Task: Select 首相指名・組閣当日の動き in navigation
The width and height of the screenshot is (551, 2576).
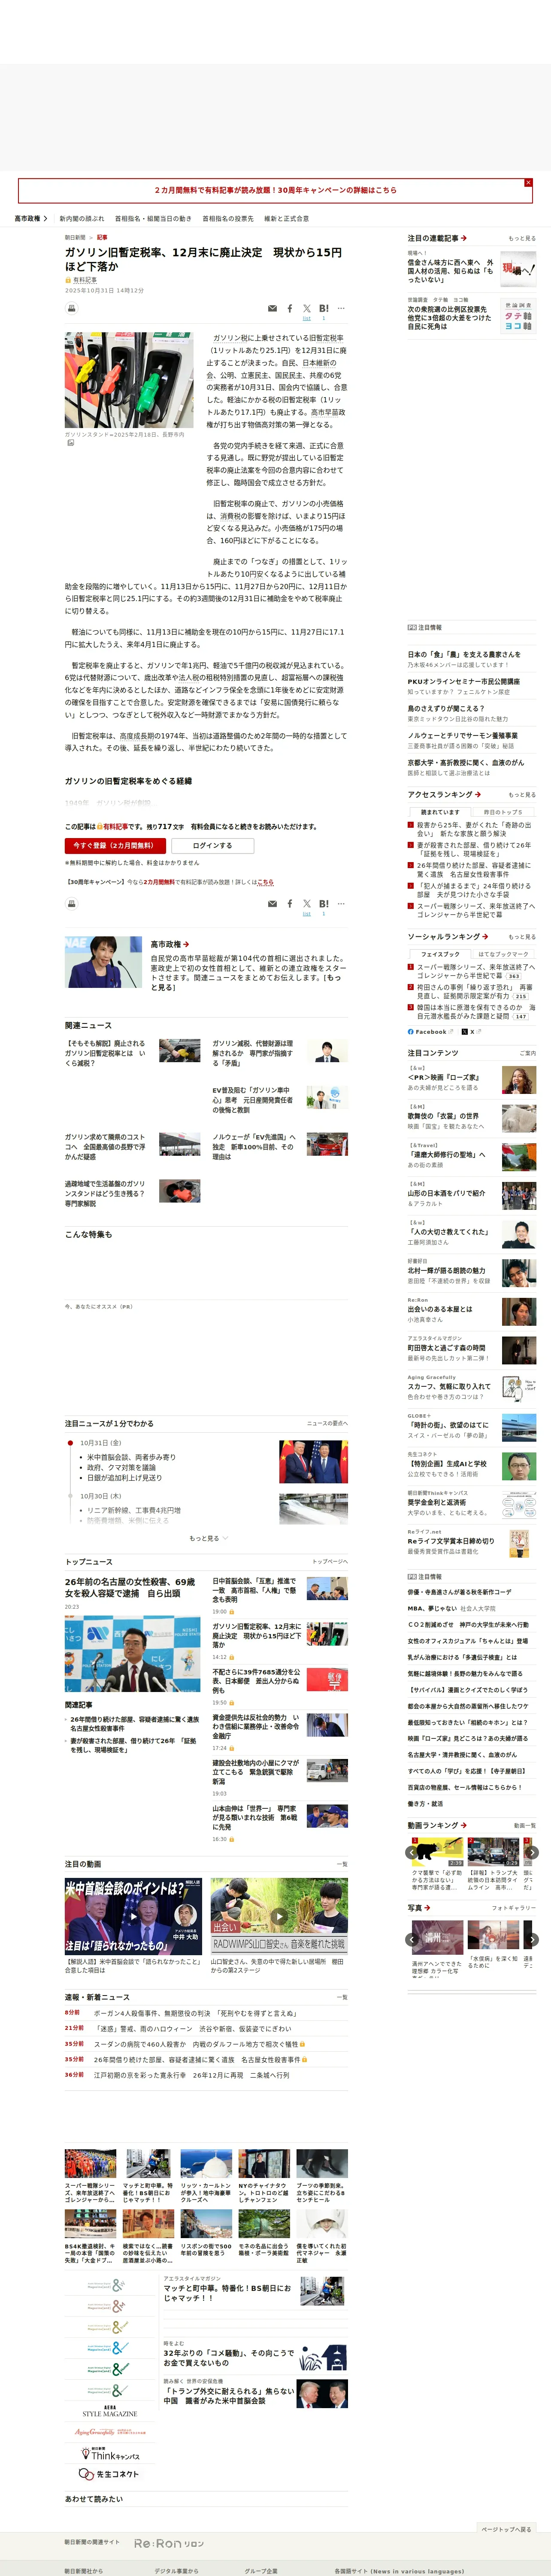Action: 153,218
